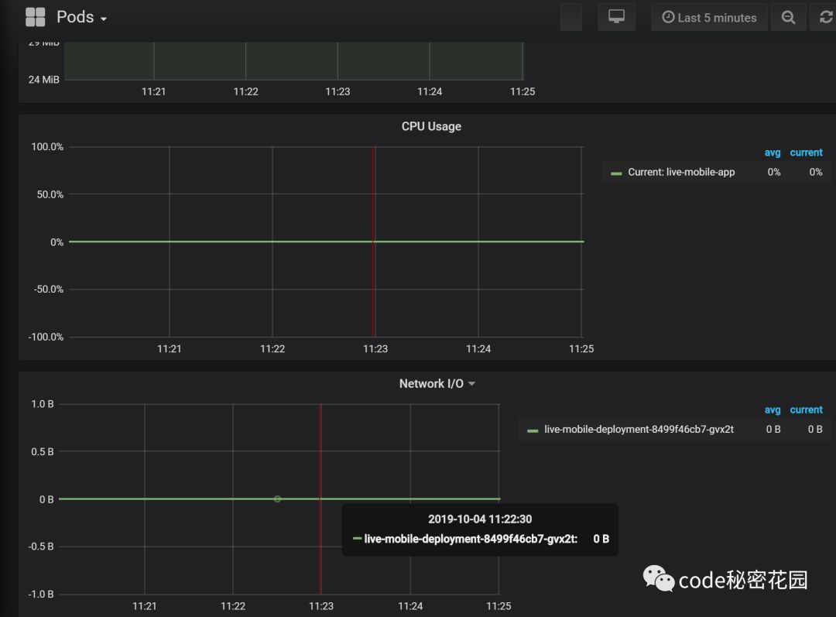Open the Last 5 minutes time picker
The height and width of the screenshot is (617, 836).
709,17
